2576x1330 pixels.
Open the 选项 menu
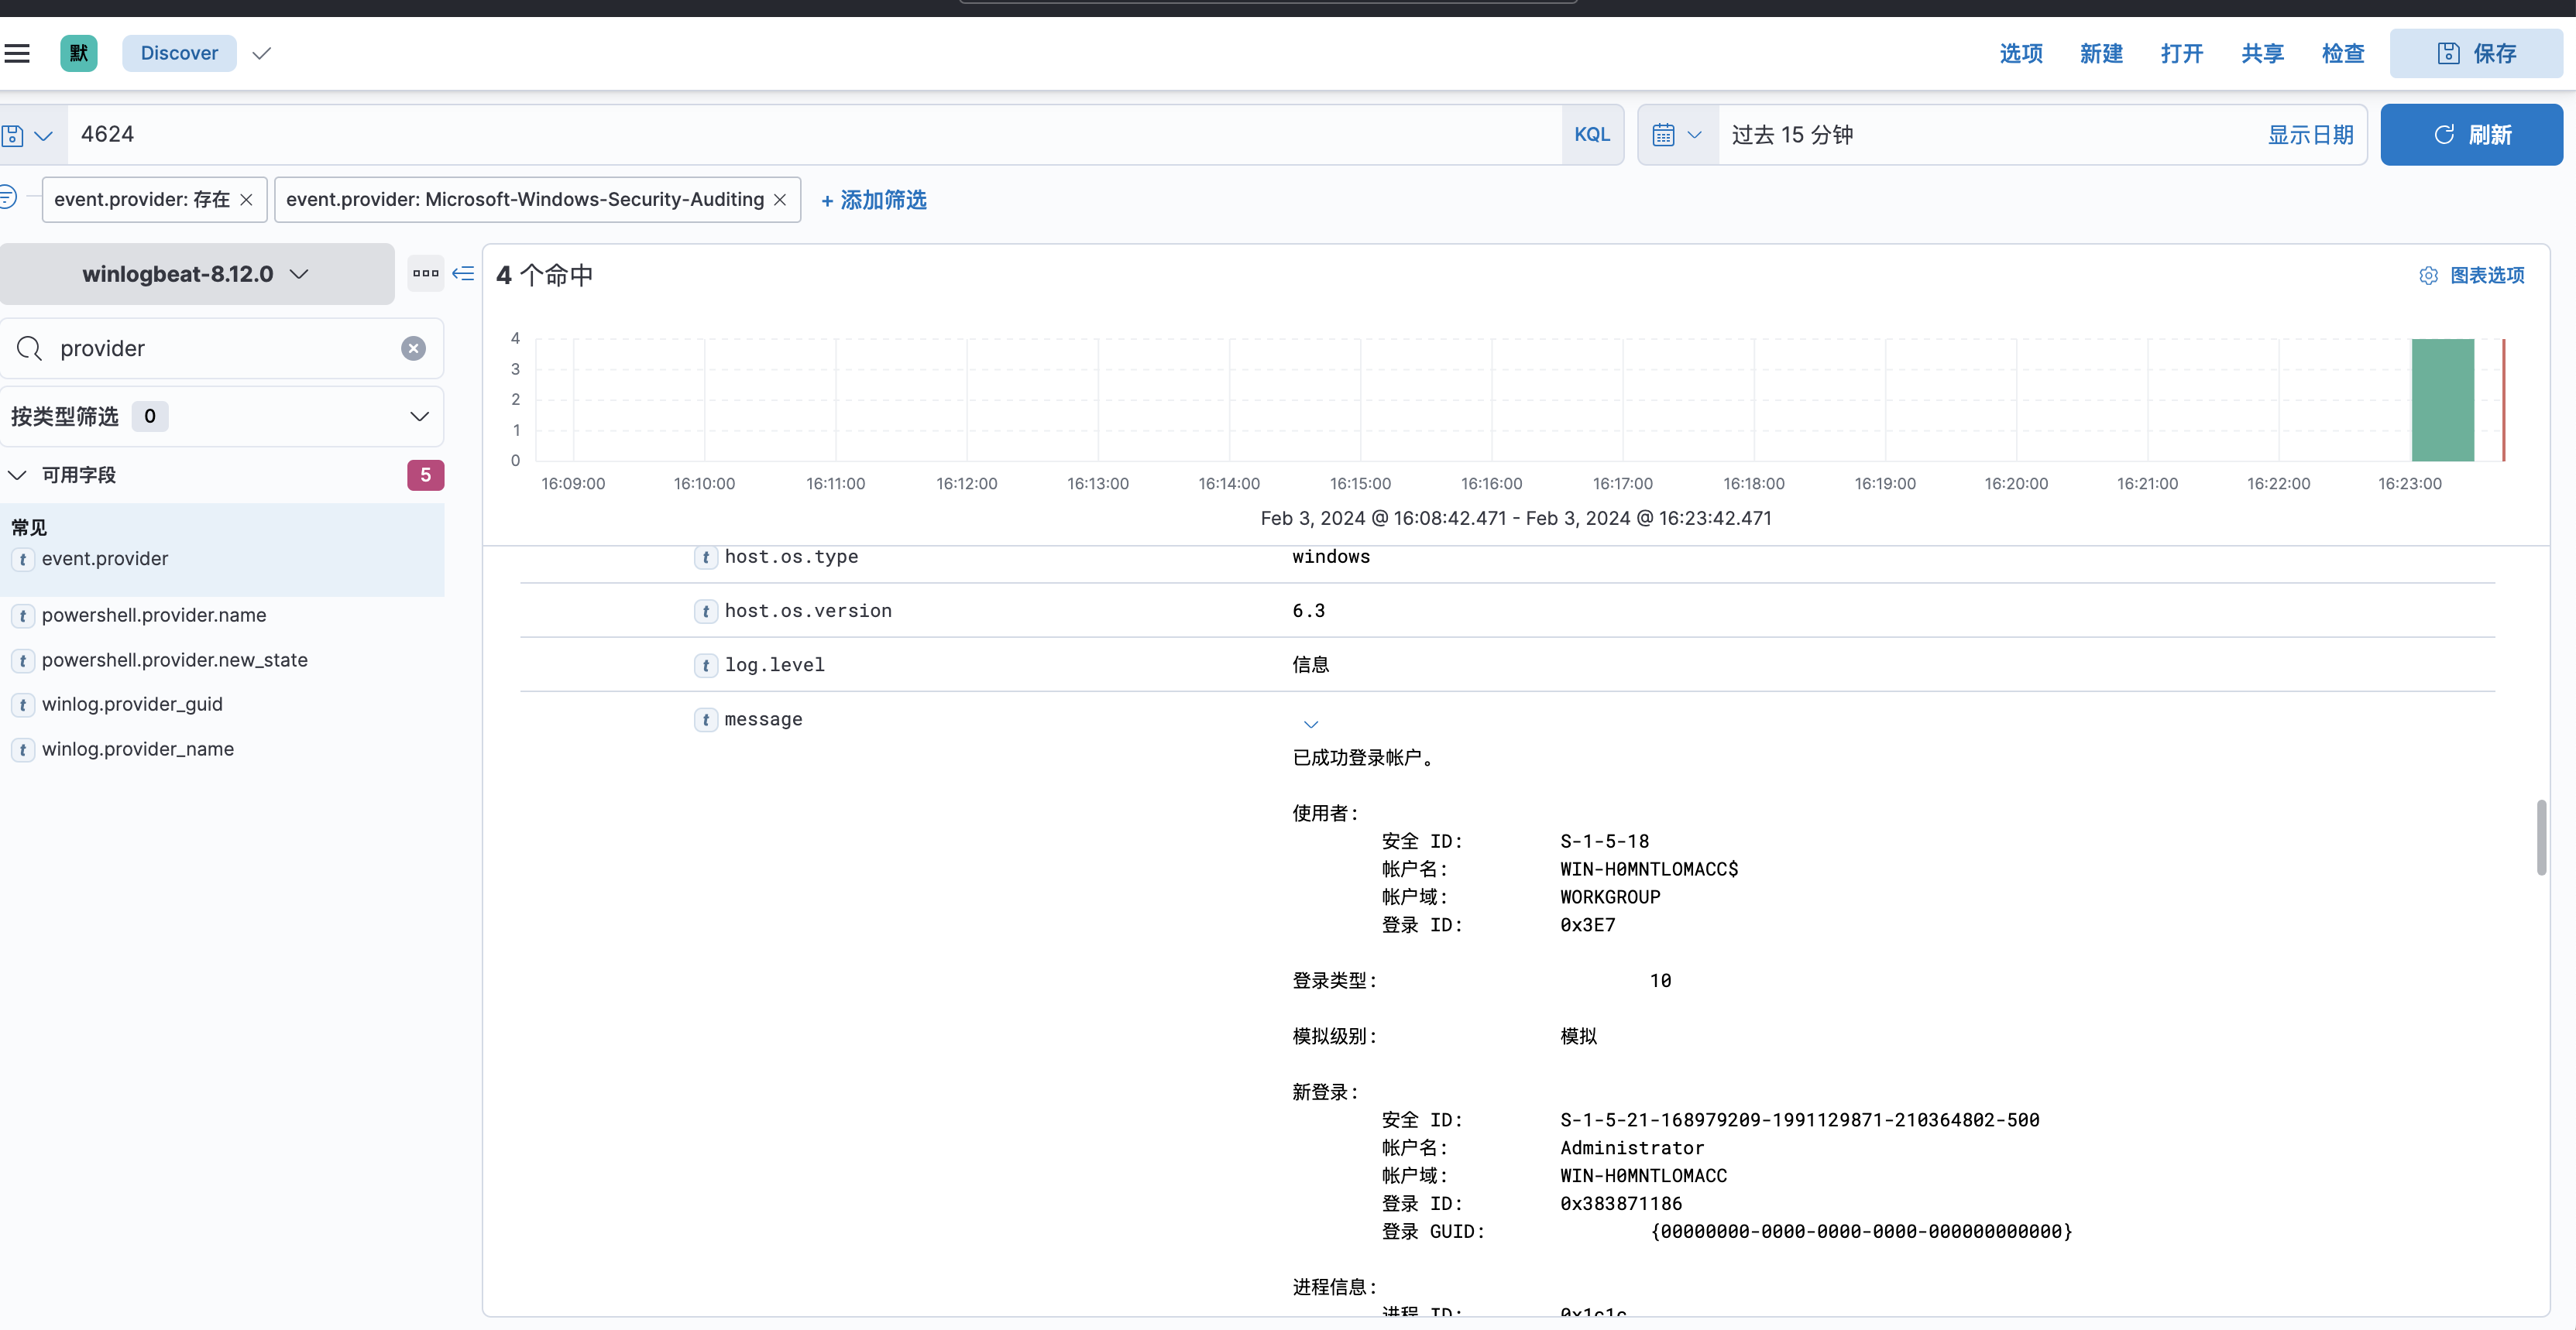click(2021, 53)
